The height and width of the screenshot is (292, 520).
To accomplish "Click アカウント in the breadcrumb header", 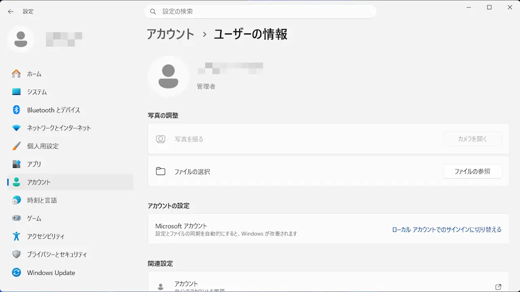I will tap(171, 34).
